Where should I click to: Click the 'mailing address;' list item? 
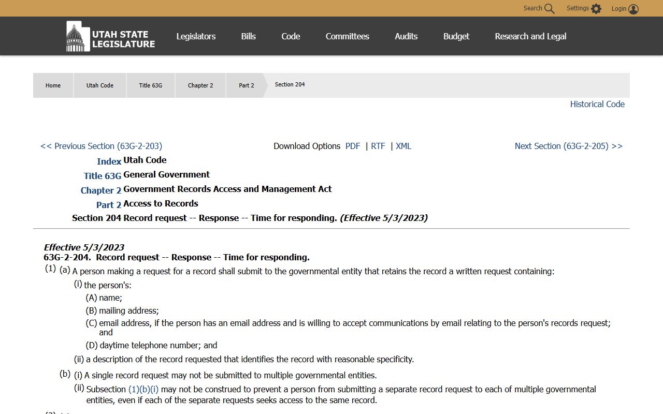point(129,310)
